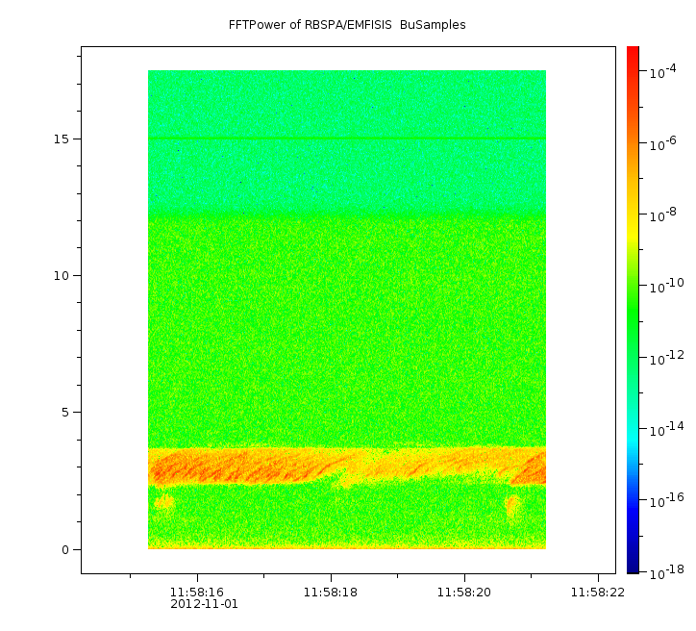Image resolution: width=696 pixels, height=631 pixels.
Task: Click the colorbar label 10^-14
Action: [x=667, y=429]
